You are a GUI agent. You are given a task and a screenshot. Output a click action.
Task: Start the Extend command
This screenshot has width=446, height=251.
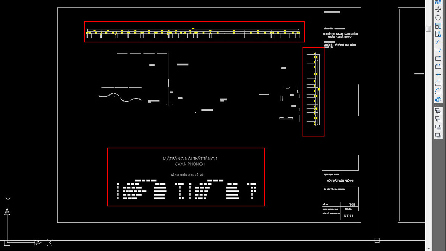(x=438, y=50)
